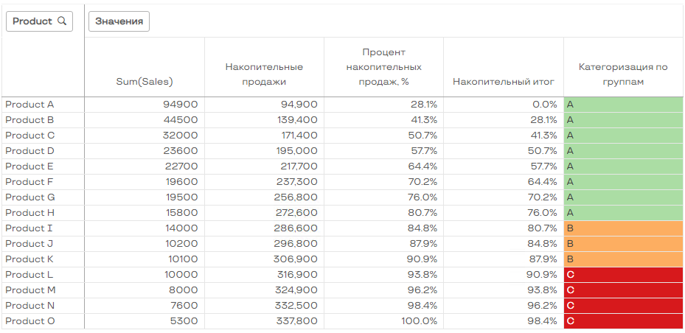
Task: Select the Product O row label
Action: pyautogui.click(x=30, y=321)
